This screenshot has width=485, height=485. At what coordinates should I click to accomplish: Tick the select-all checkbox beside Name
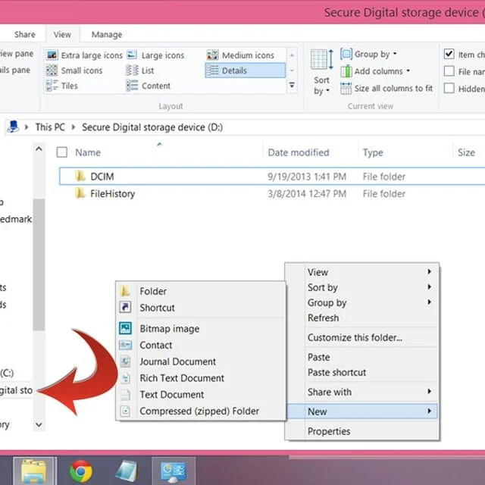[62, 152]
